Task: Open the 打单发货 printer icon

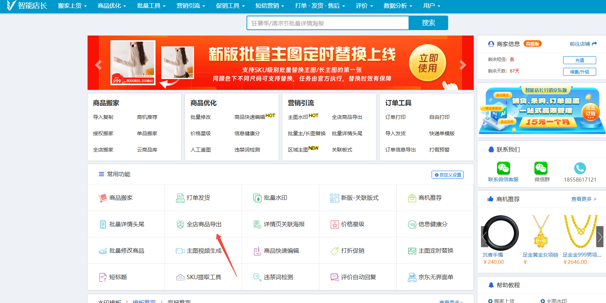Action: click(x=180, y=198)
